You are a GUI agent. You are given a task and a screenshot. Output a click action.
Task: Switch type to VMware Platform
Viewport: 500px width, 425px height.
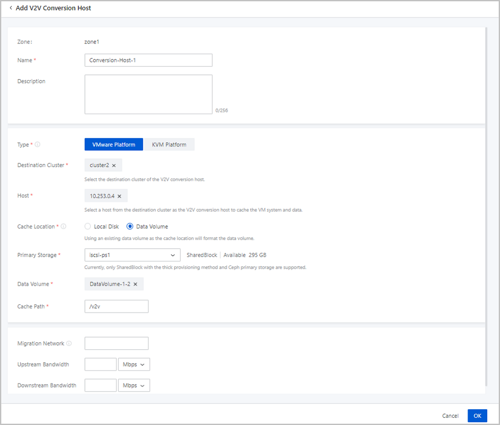point(114,145)
